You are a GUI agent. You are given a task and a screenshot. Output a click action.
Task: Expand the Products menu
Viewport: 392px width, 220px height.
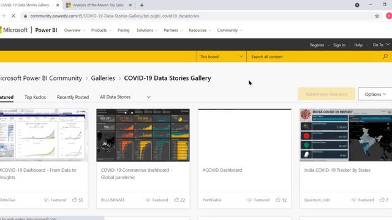pos(101,30)
